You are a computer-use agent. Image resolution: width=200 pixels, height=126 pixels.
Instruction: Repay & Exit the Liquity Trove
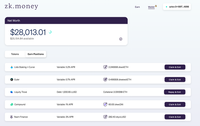175,92
